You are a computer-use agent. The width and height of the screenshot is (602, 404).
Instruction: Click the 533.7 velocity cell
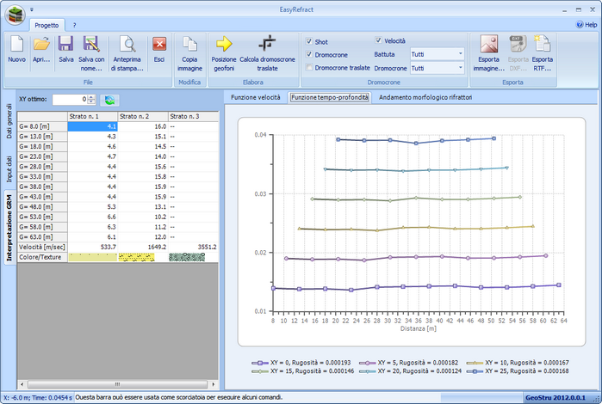coord(92,248)
